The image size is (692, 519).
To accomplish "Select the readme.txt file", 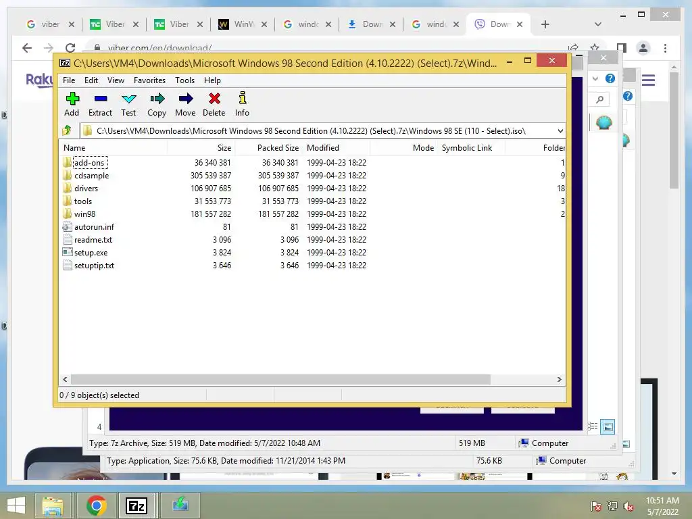I will (93, 240).
